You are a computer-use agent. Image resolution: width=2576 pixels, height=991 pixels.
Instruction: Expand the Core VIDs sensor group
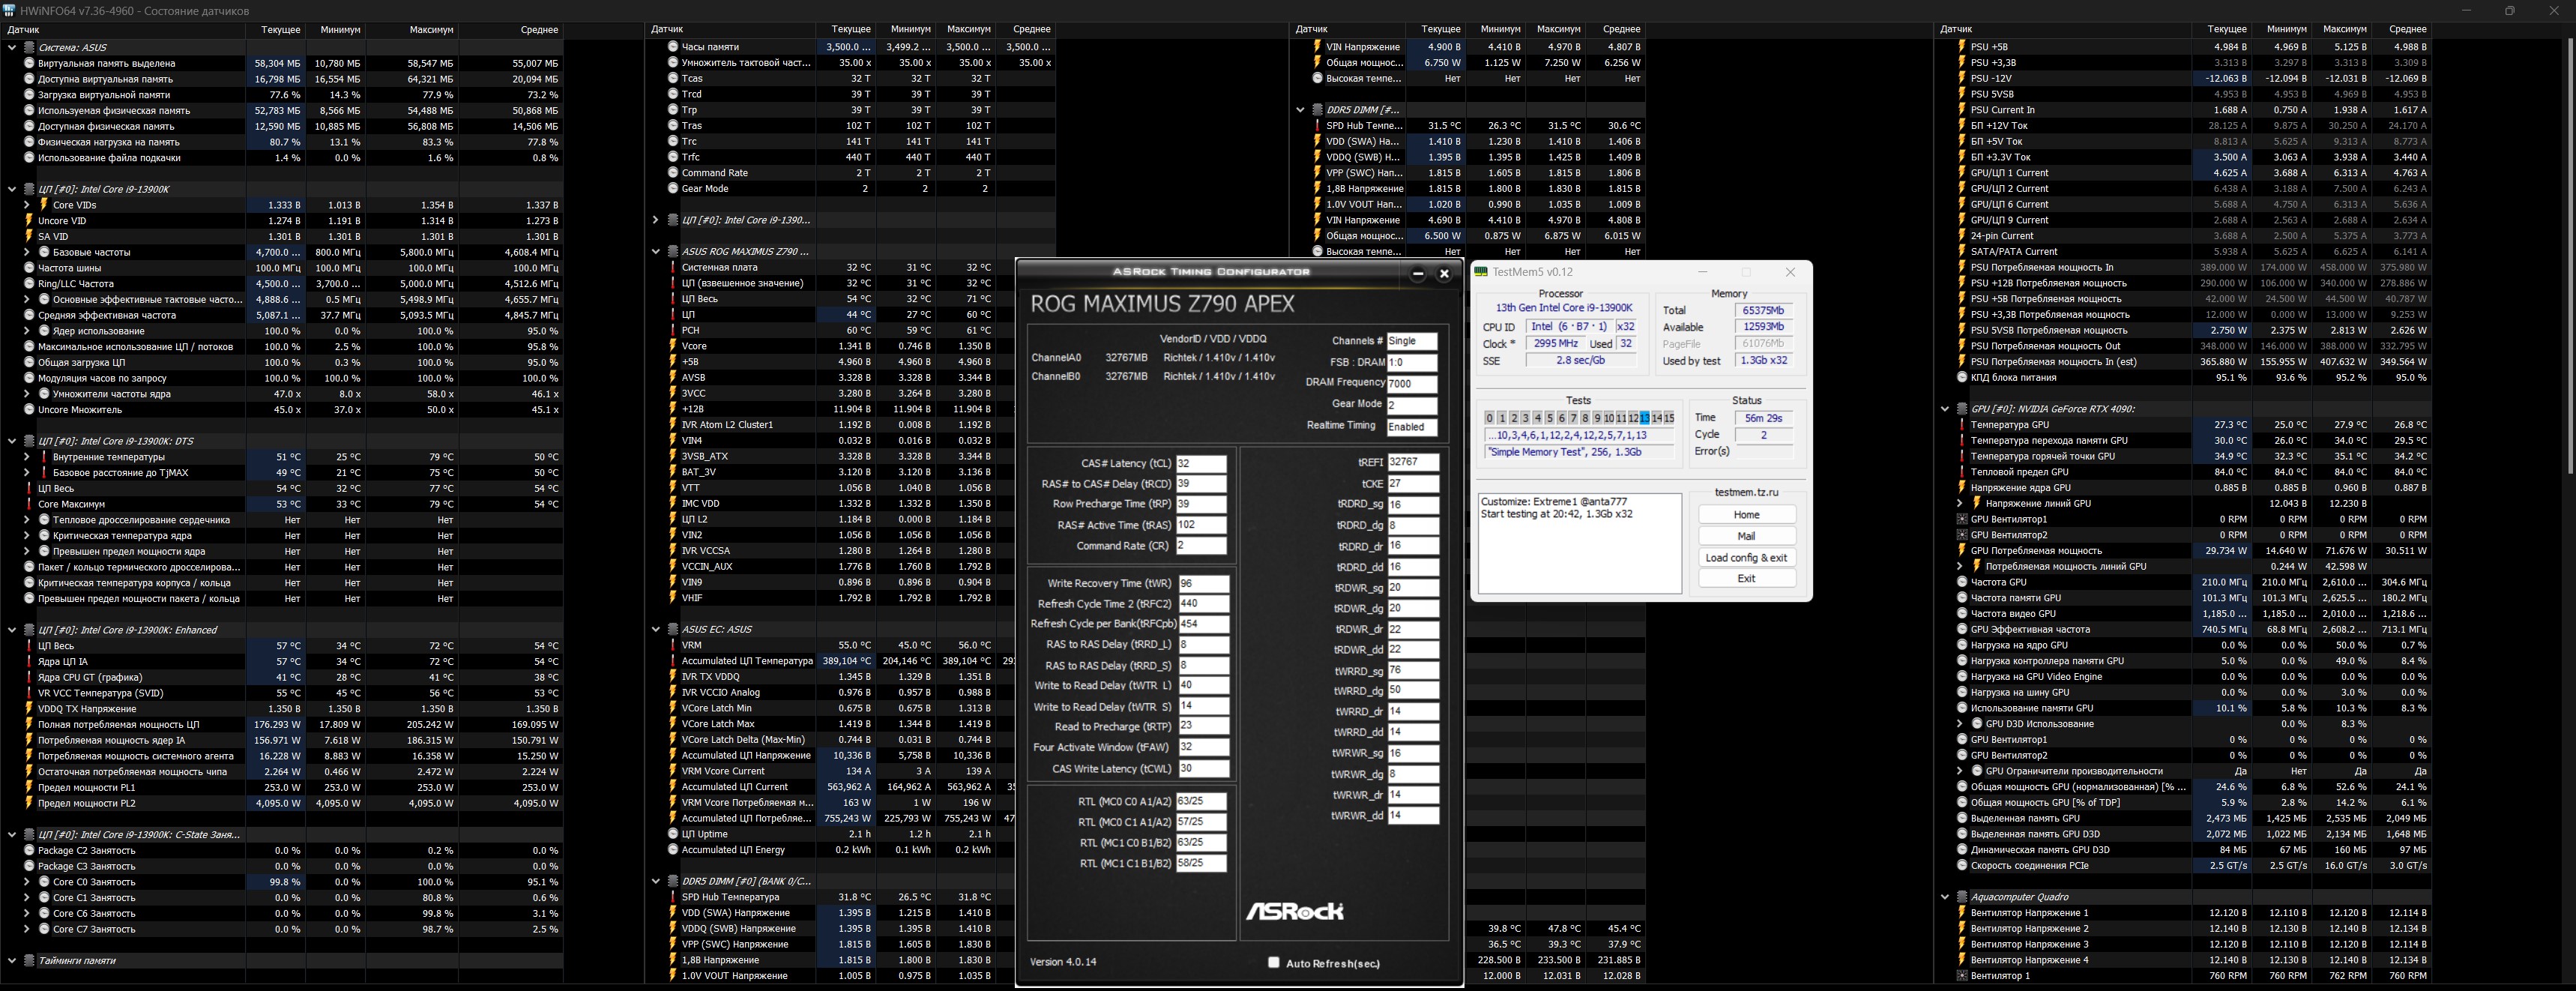[27, 205]
